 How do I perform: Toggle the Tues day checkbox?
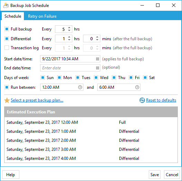(x=78, y=78)
